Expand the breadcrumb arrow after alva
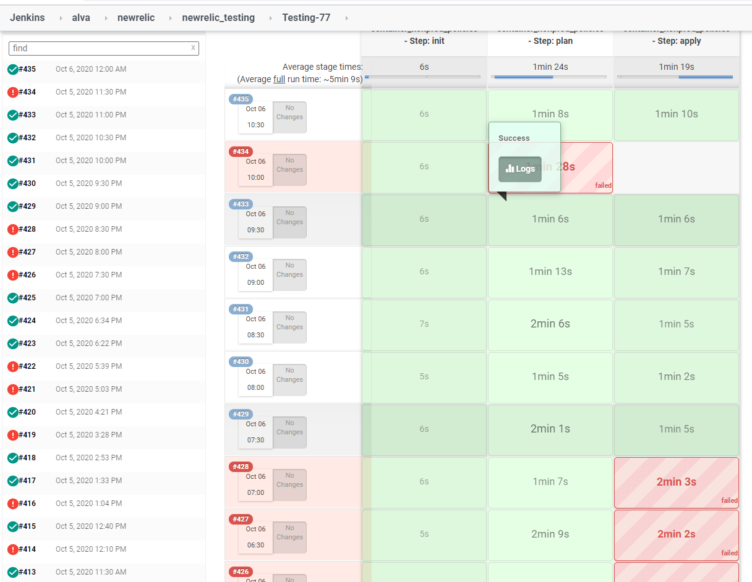The image size is (752, 582). (106, 18)
